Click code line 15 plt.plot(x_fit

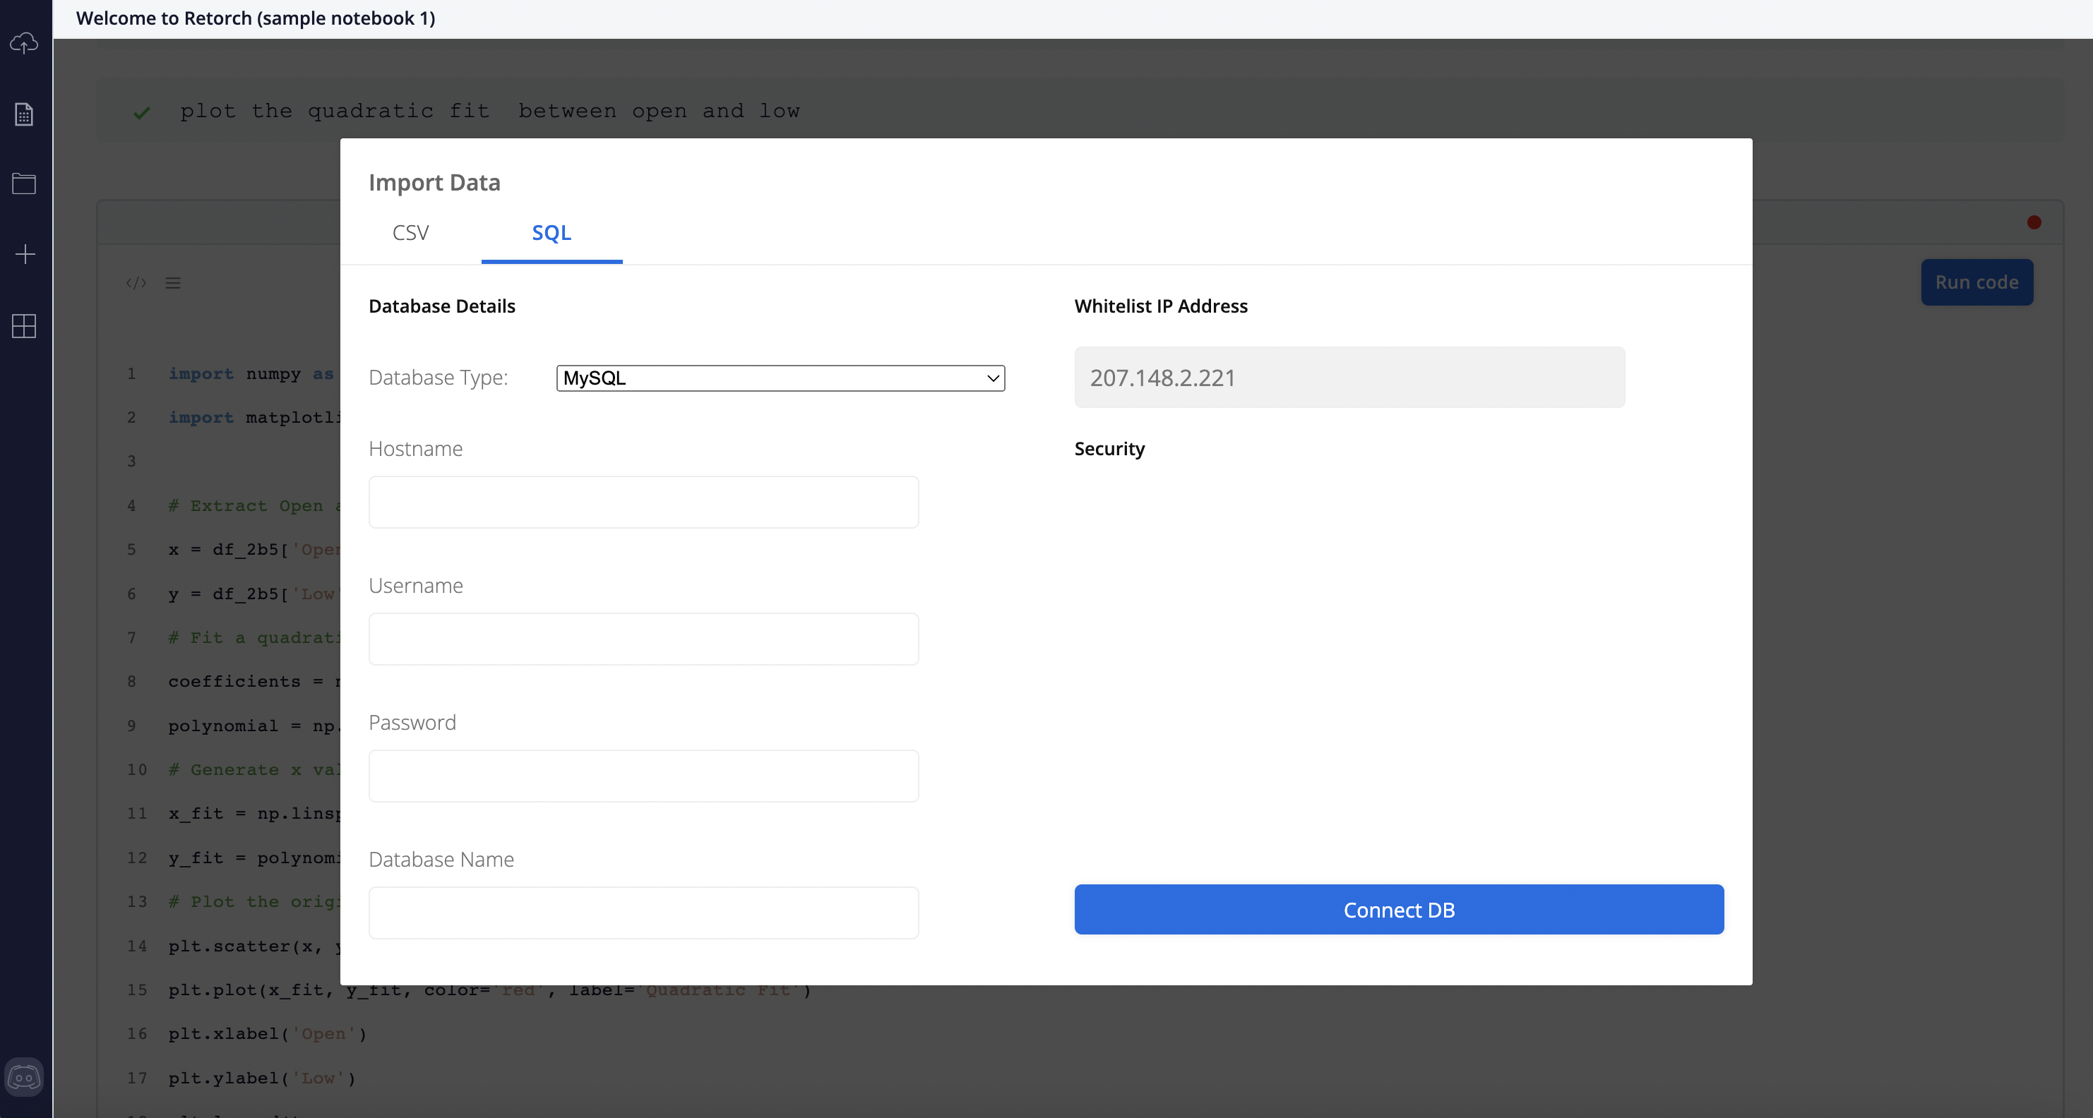tap(490, 990)
